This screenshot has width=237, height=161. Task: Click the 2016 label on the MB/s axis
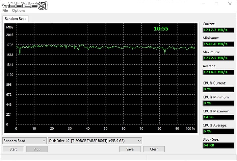10,35
